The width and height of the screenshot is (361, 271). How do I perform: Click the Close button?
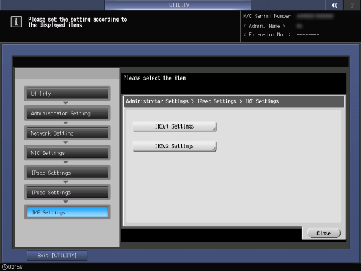323,233
